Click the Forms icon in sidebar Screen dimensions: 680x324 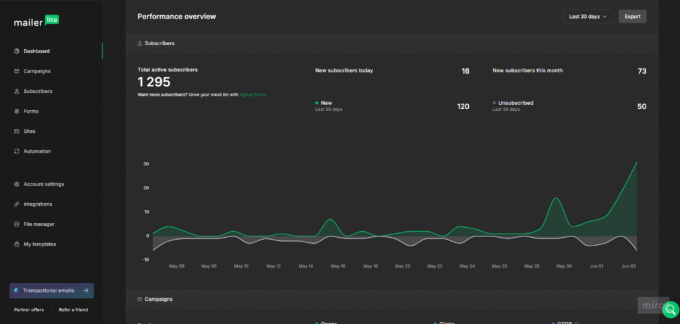click(x=17, y=111)
